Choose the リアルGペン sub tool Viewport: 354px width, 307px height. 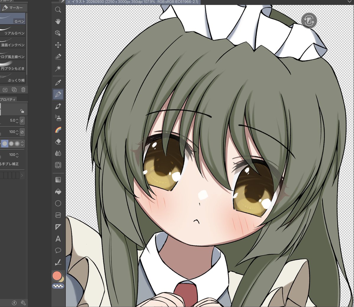[x=13, y=30]
